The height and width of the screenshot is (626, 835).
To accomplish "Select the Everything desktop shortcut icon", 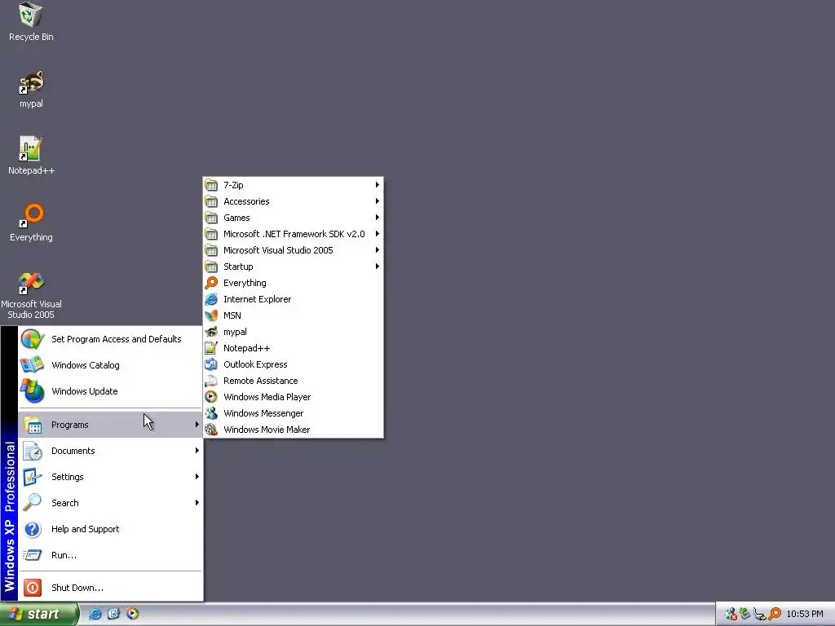I will [31, 222].
